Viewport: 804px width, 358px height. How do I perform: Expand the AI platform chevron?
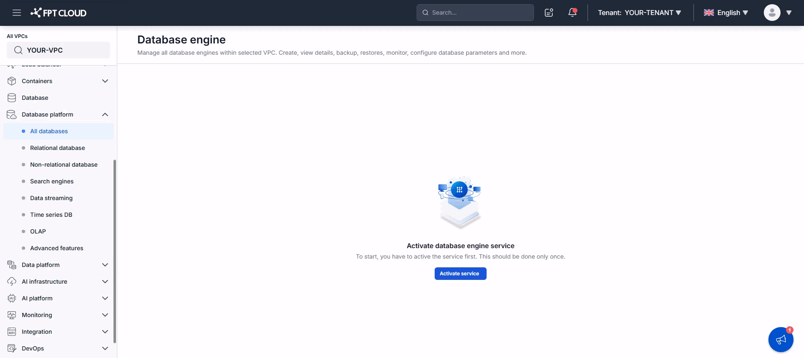coord(105,298)
